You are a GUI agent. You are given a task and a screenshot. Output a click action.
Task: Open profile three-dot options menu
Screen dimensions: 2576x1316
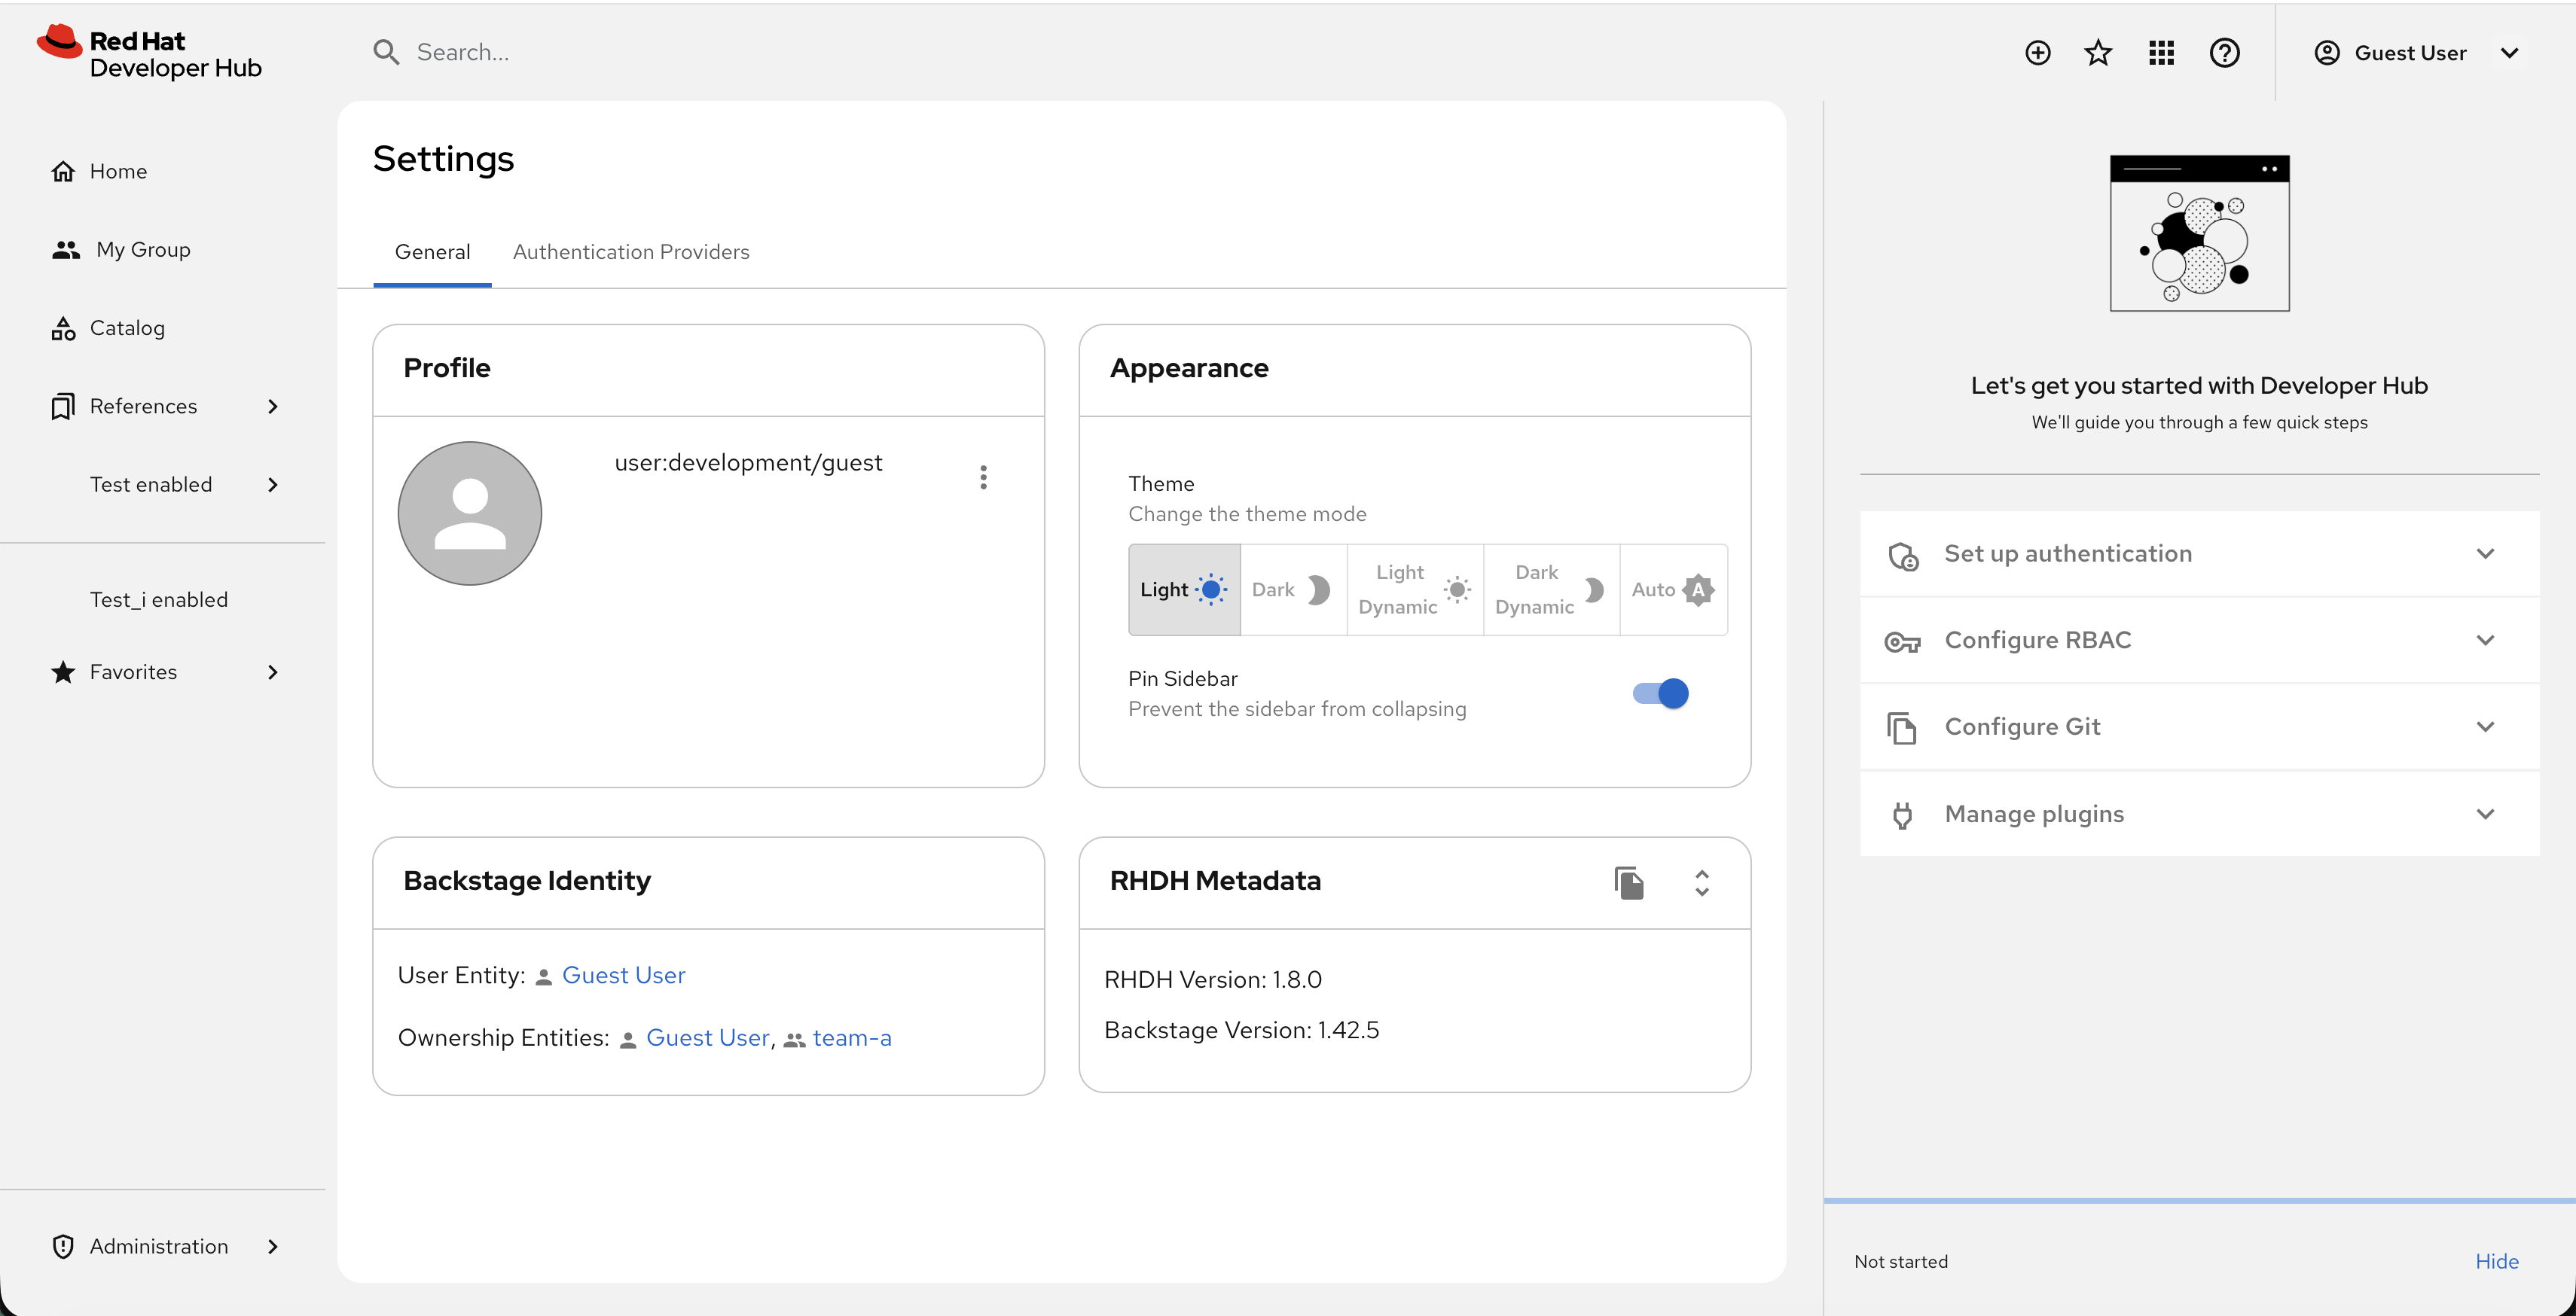(x=983, y=477)
